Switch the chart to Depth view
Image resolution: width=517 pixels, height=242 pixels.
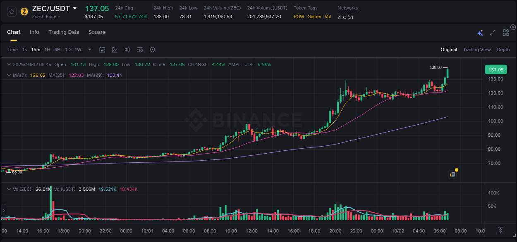(x=503, y=49)
